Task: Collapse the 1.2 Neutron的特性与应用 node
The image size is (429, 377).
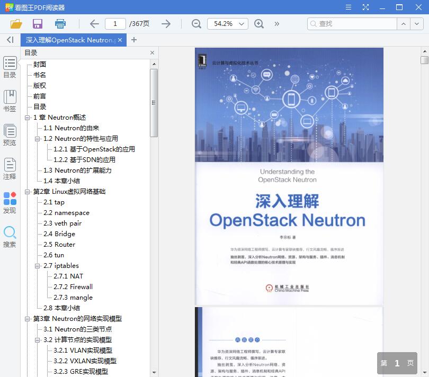Action: (37, 139)
